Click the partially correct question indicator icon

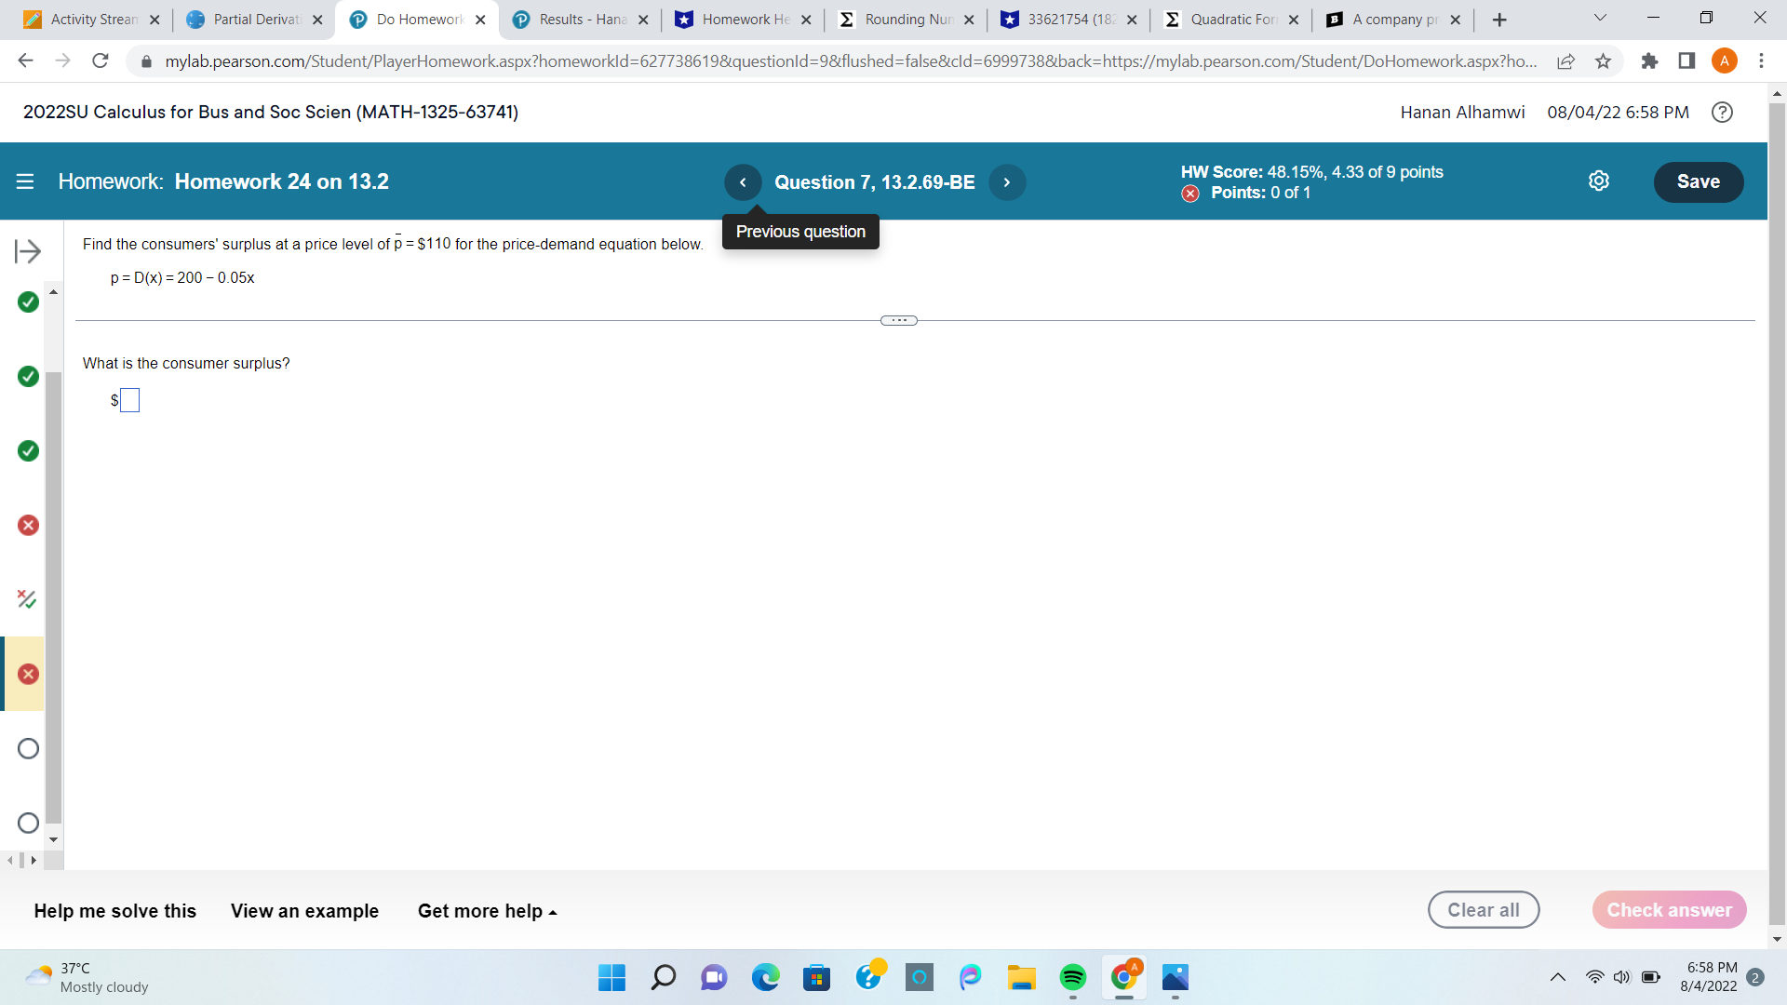tap(27, 599)
